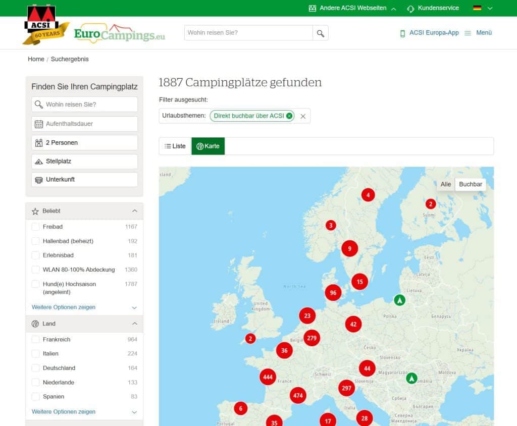Click the green campsite marker in Poland
Viewport: 517px width, 426px height.
pos(400,300)
